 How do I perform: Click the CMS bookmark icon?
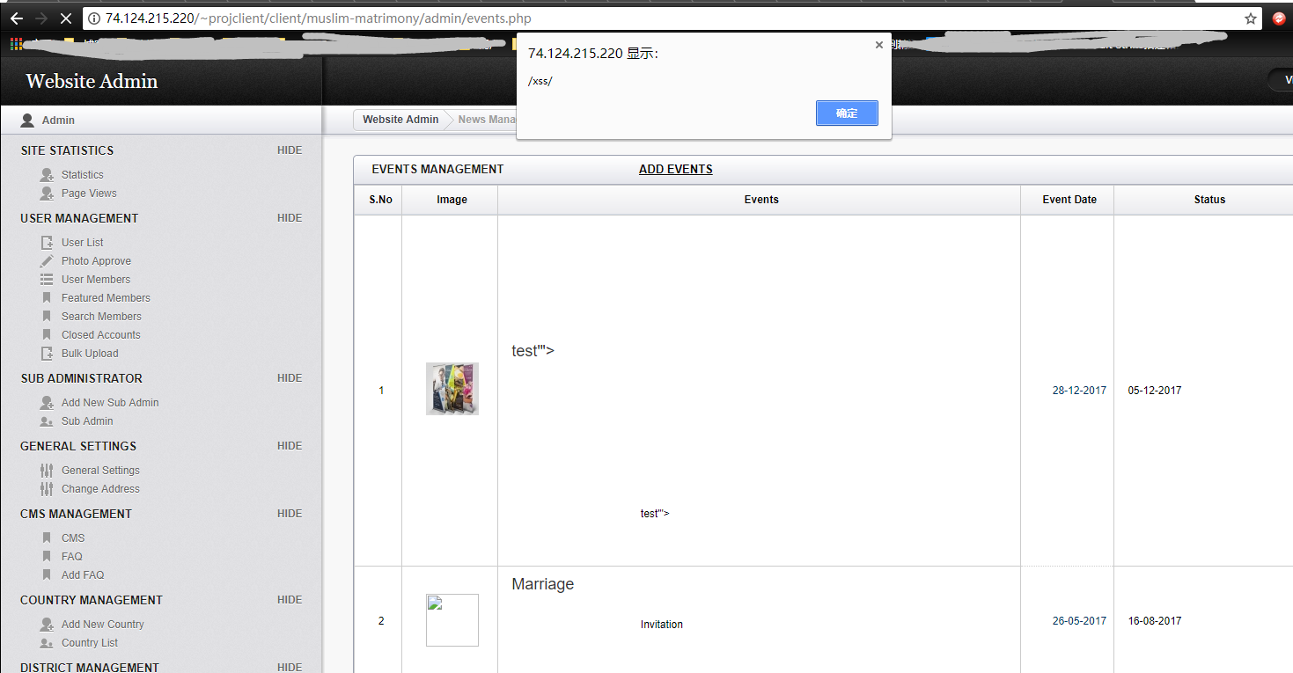click(x=47, y=538)
